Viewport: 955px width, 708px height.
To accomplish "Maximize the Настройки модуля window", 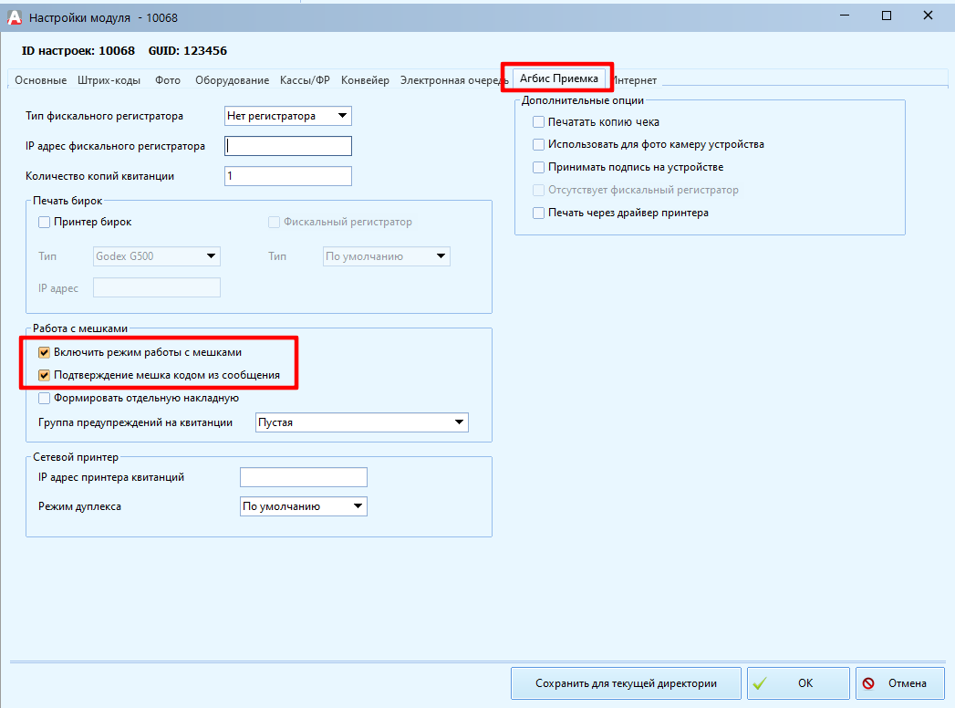I will [887, 16].
